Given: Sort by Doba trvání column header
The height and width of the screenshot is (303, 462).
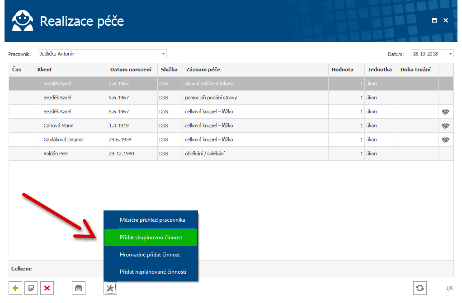Looking at the screenshot, I should point(418,70).
